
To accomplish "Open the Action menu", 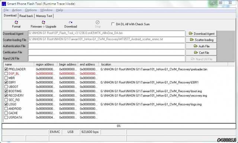I will pyautogui.click(x=17, y=10).
